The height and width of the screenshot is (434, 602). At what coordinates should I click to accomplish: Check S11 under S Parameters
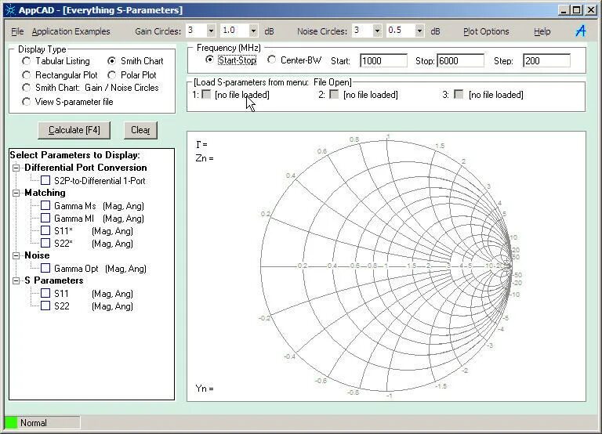45,293
